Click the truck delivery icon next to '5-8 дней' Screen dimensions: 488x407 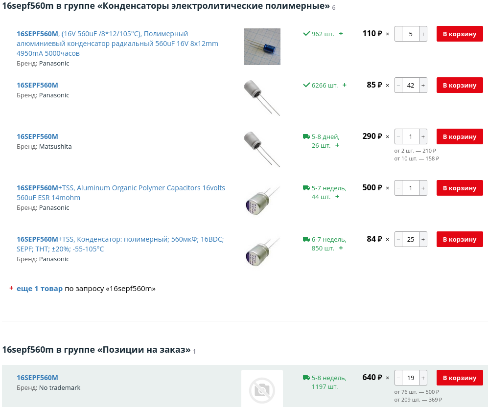306,136
